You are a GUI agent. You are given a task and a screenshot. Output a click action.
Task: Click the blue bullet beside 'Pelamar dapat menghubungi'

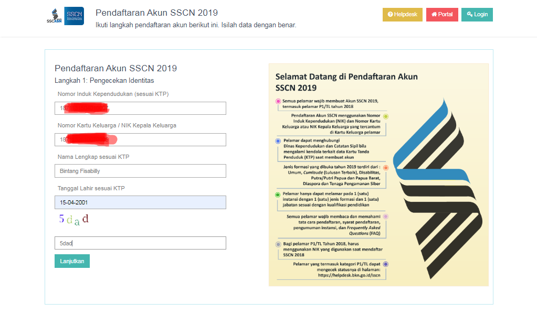[x=278, y=141]
